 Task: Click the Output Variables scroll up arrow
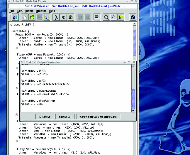pos(133,66)
